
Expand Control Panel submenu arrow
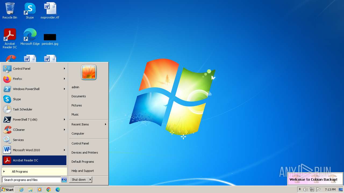(x=64, y=69)
